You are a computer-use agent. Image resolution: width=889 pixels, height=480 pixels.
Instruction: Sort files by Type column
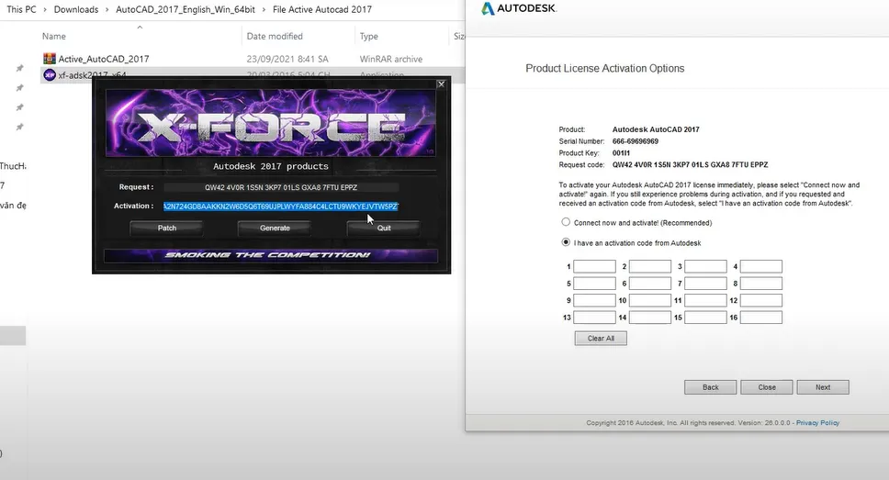(x=368, y=37)
